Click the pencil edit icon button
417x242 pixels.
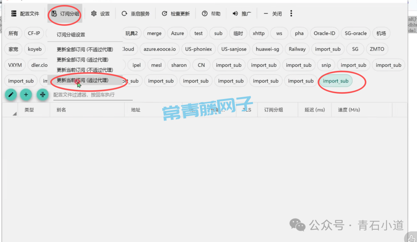(11, 94)
